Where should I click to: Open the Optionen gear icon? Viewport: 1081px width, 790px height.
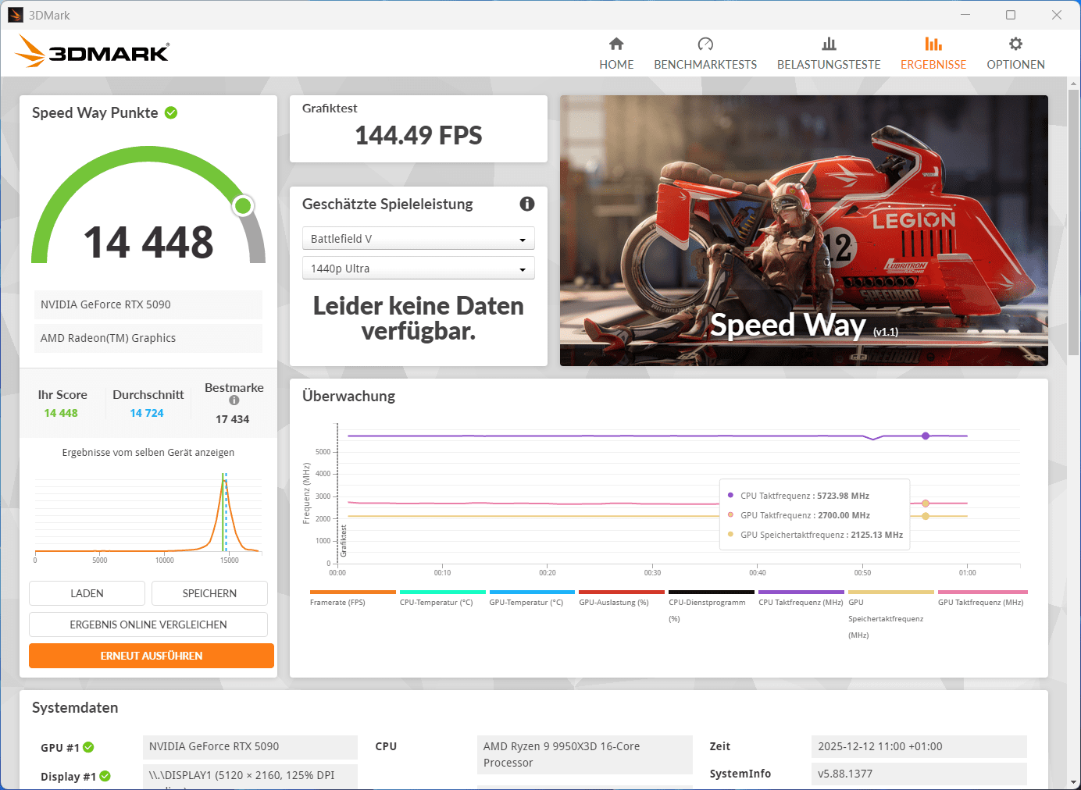pyautogui.click(x=1015, y=44)
